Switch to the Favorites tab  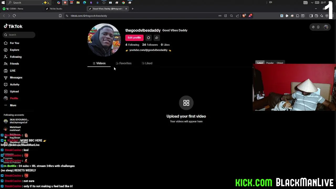124,63
